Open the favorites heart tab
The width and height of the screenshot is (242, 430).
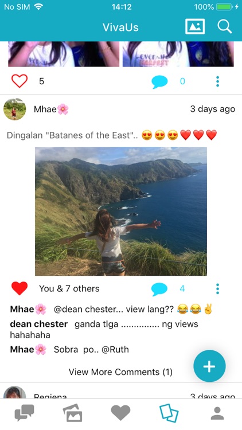tap(121, 413)
